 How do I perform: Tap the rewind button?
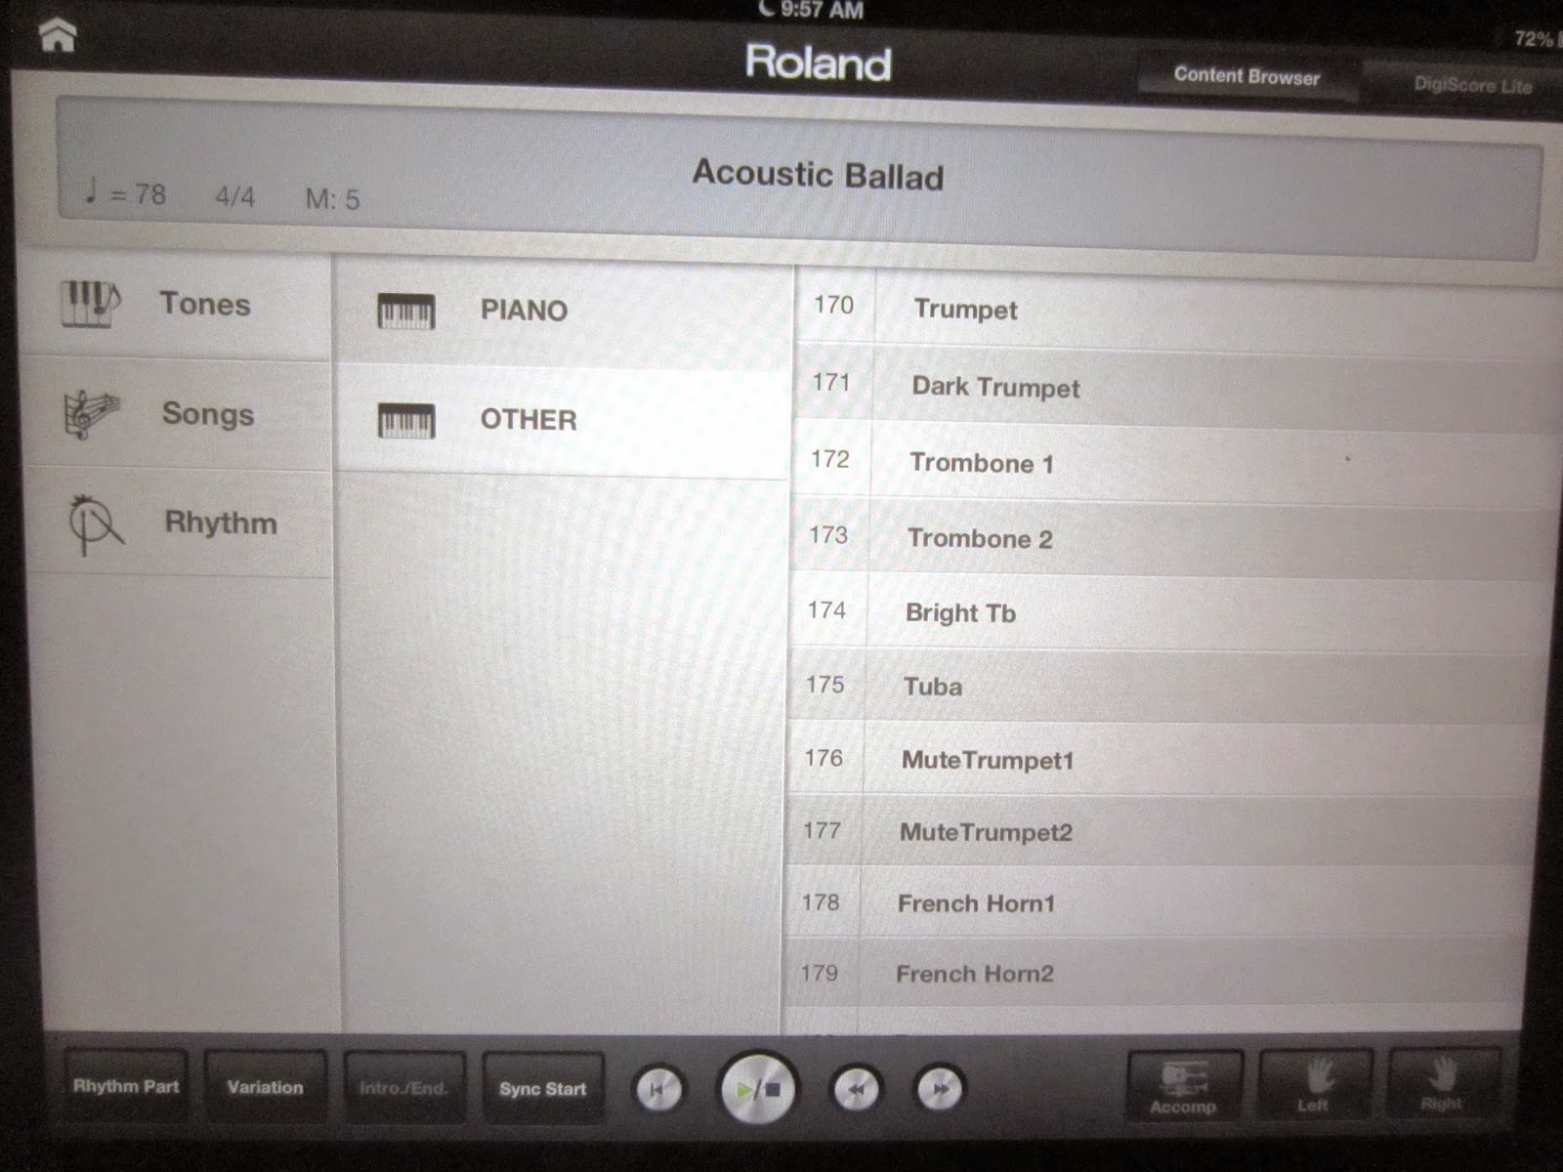tap(857, 1089)
